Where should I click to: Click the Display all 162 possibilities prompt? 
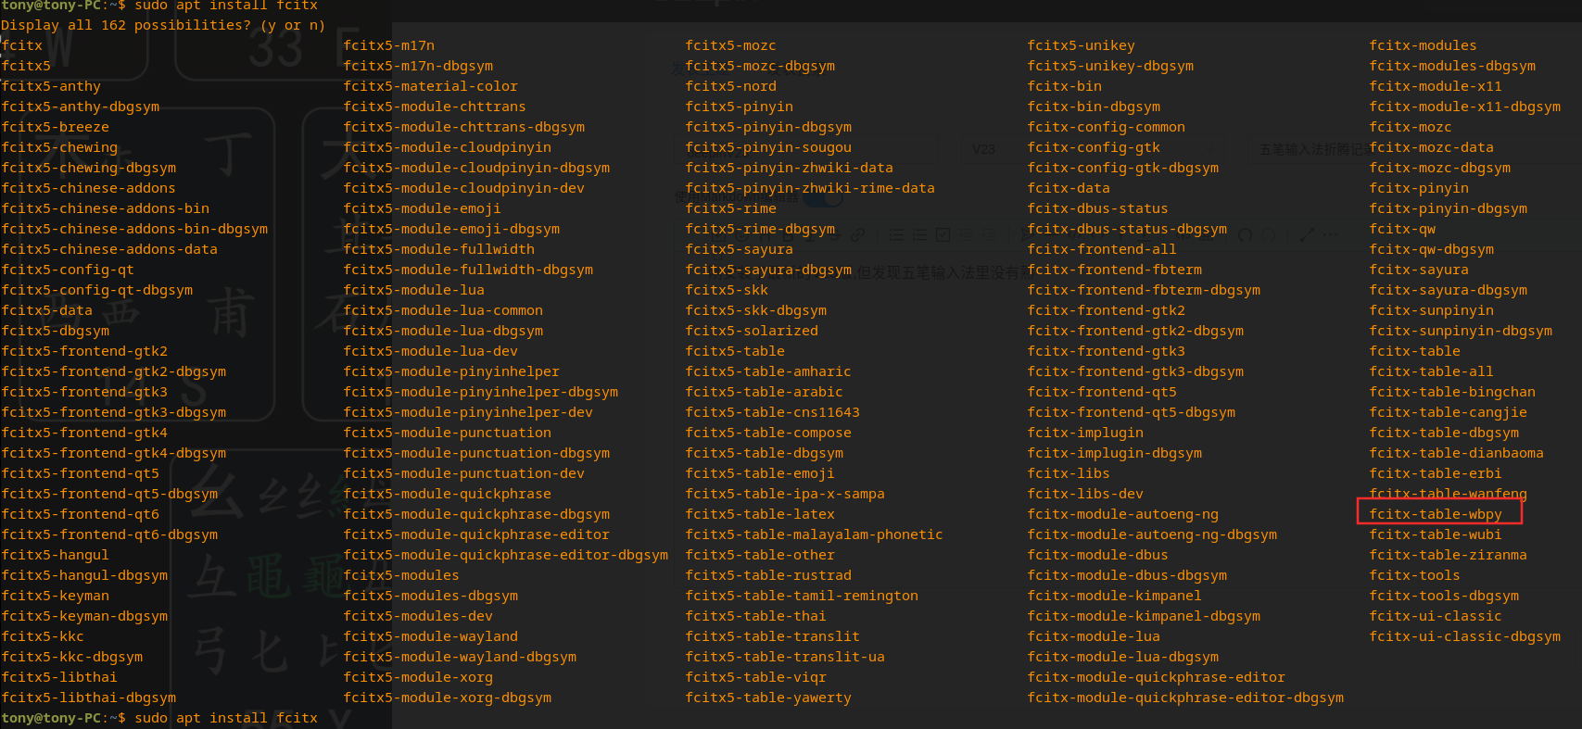tap(162, 25)
